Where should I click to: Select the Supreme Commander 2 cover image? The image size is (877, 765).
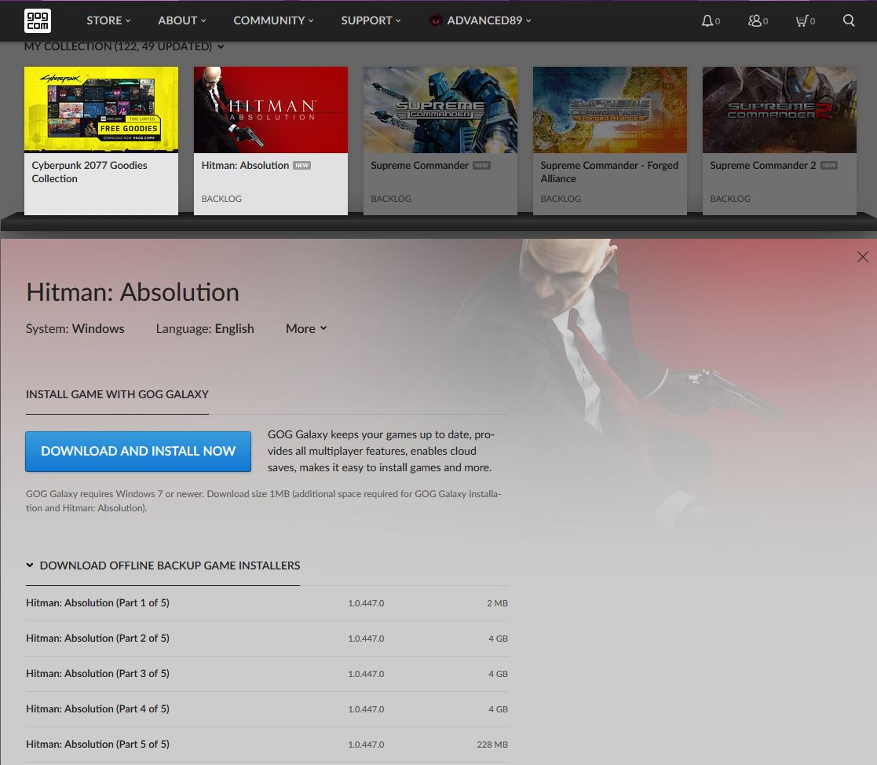pos(779,110)
